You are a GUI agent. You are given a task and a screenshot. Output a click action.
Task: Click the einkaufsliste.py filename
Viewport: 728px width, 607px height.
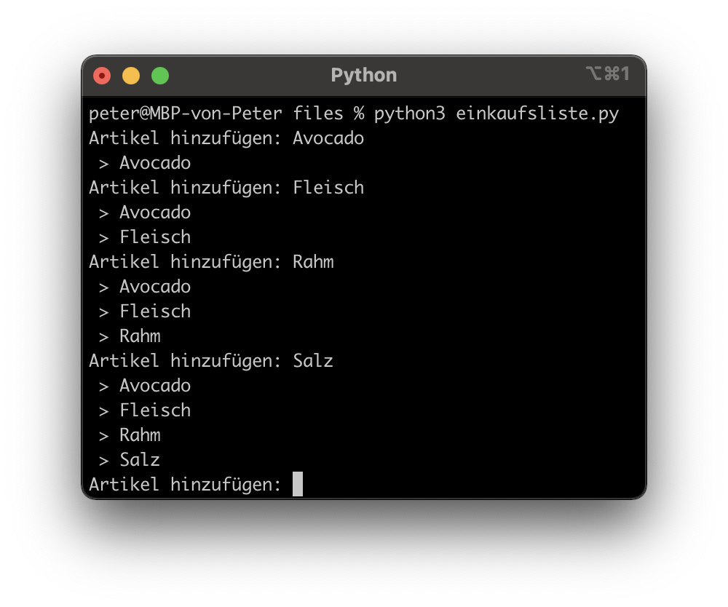tap(537, 114)
